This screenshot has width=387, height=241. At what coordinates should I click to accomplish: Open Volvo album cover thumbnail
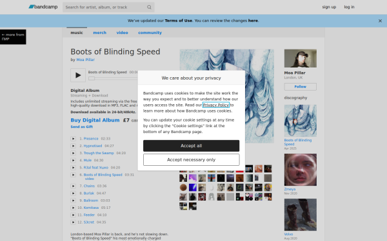pos(301,215)
